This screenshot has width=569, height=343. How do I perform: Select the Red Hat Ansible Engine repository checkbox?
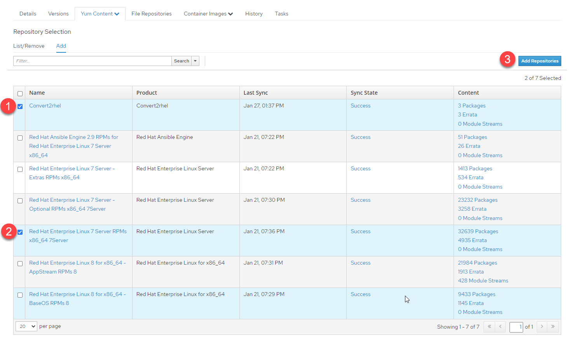(x=20, y=138)
